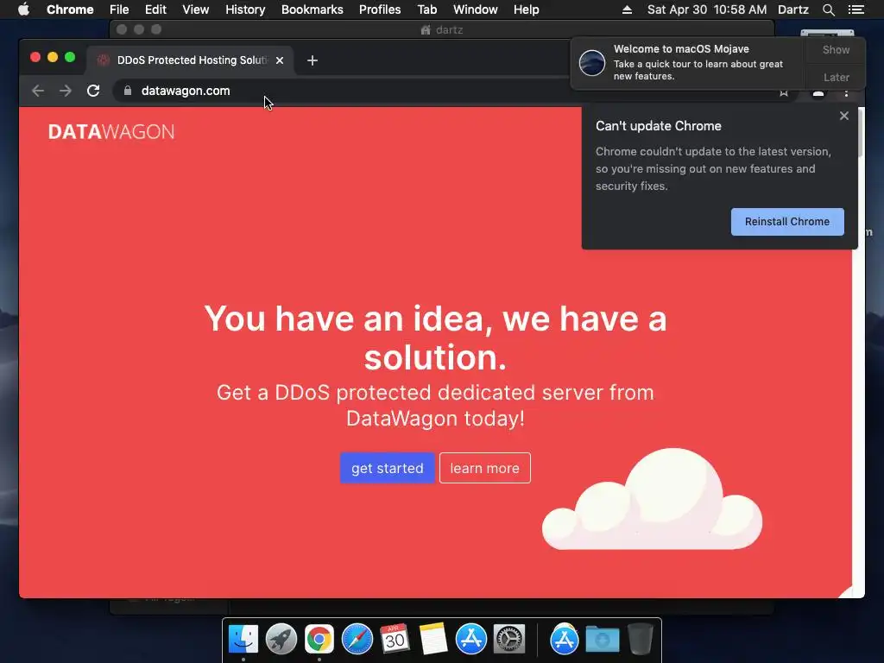The width and height of the screenshot is (884, 663).
Task: Click the learn more button
Action: (x=485, y=468)
